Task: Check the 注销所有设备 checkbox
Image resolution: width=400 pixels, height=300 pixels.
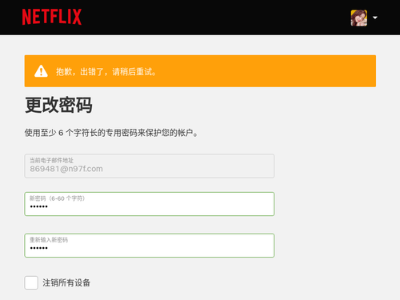Action: tap(31, 282)
